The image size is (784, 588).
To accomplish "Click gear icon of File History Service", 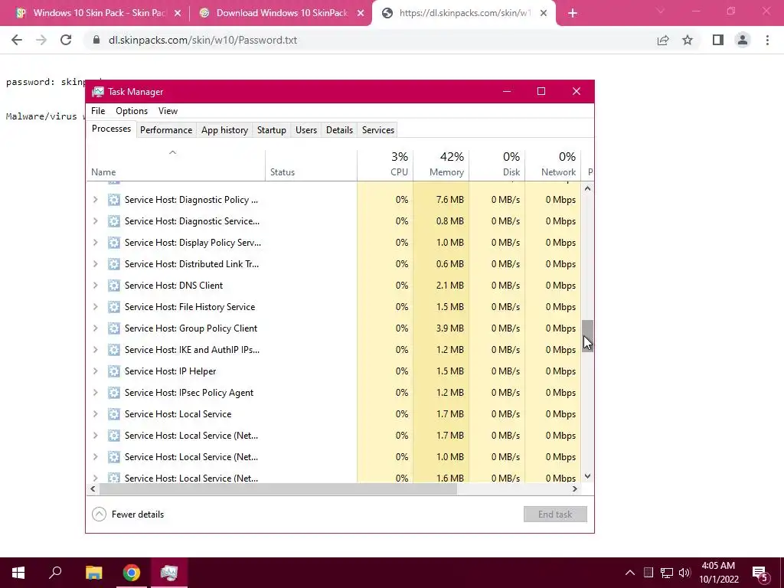I will coord(114,307).
